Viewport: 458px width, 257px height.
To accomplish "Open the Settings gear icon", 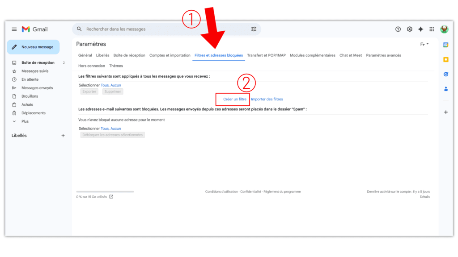I will point(409,29).
